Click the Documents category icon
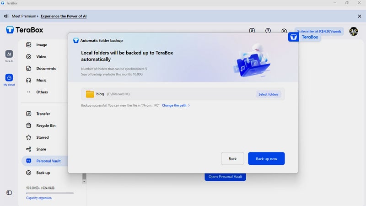 click(x=28, y=68)
